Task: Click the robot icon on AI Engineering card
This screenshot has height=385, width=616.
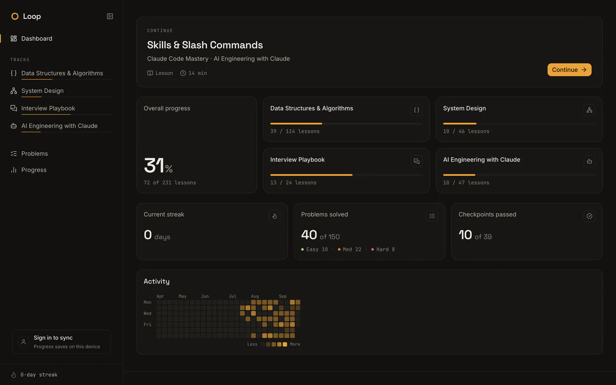Action: tap(589, 161)
